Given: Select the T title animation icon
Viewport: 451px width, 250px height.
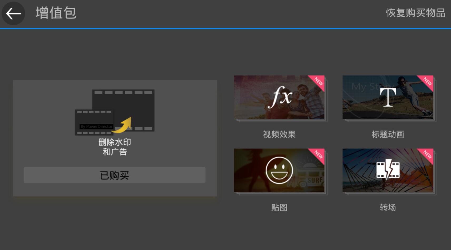Looking at the screenshot, I should pos(388,97).
